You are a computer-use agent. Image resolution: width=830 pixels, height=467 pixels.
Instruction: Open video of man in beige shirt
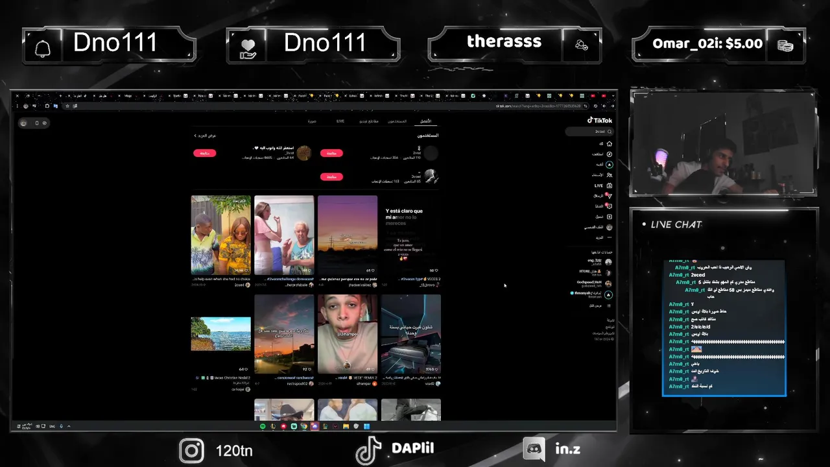click(348, 334)
